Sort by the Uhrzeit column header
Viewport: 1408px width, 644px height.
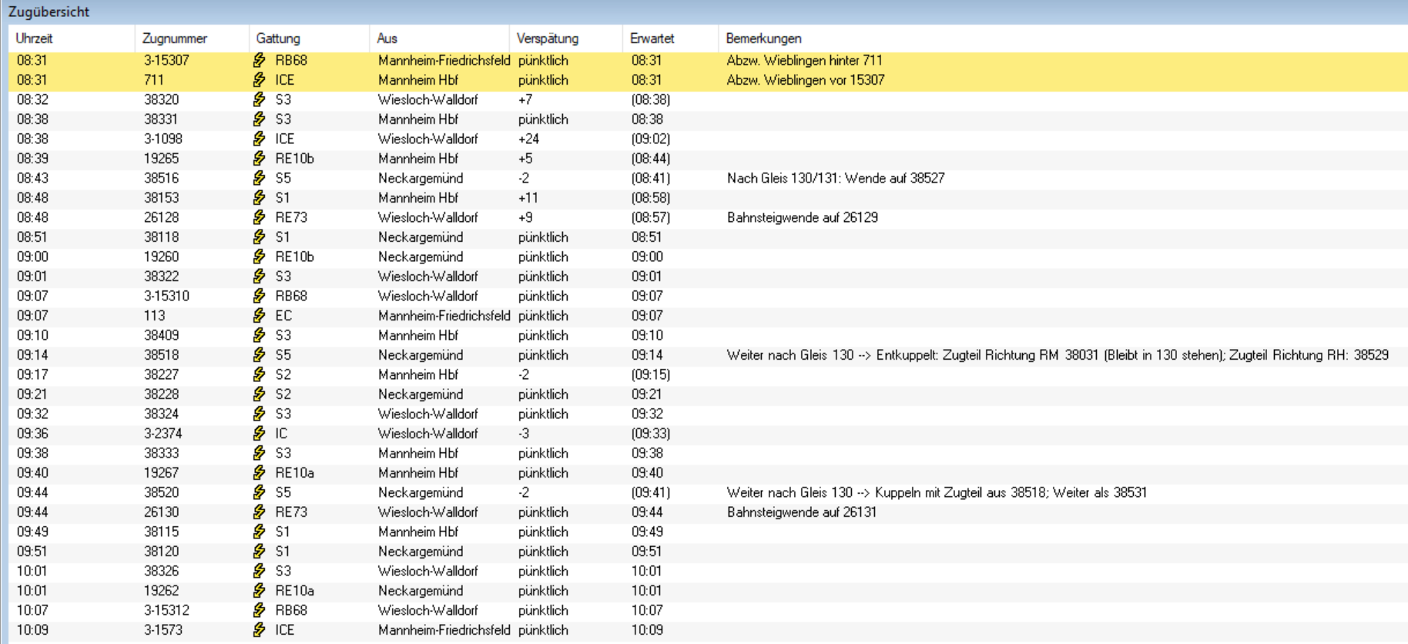34,39
